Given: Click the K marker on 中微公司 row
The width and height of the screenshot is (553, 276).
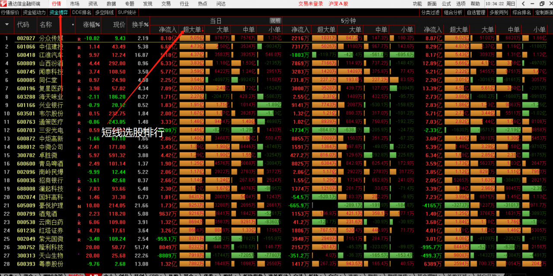Looking at the screenshot, I should point(79,147).
